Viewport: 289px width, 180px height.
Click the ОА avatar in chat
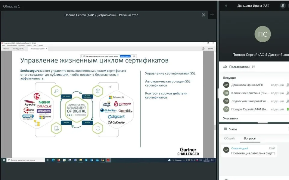(226, 150)
